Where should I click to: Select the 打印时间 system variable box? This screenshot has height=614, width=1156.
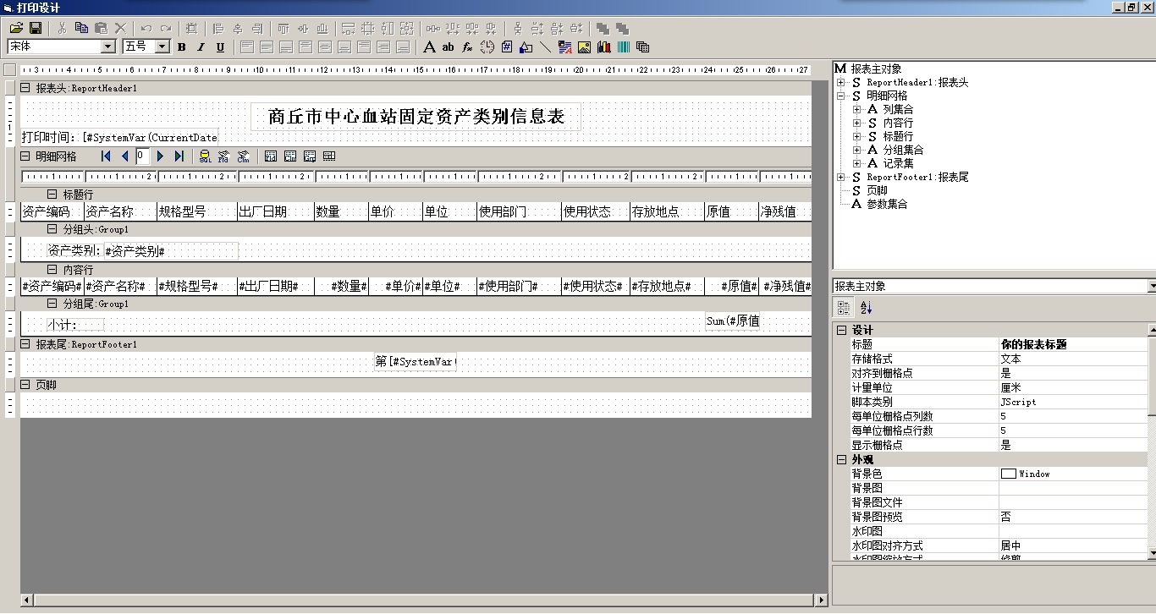click(x=119, y=137)
